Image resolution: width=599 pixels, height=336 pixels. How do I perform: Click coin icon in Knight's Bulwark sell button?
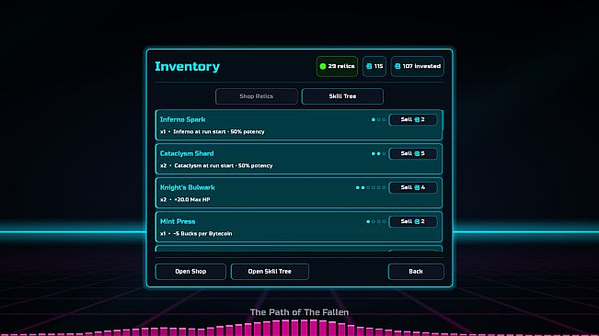click(417, 187)
